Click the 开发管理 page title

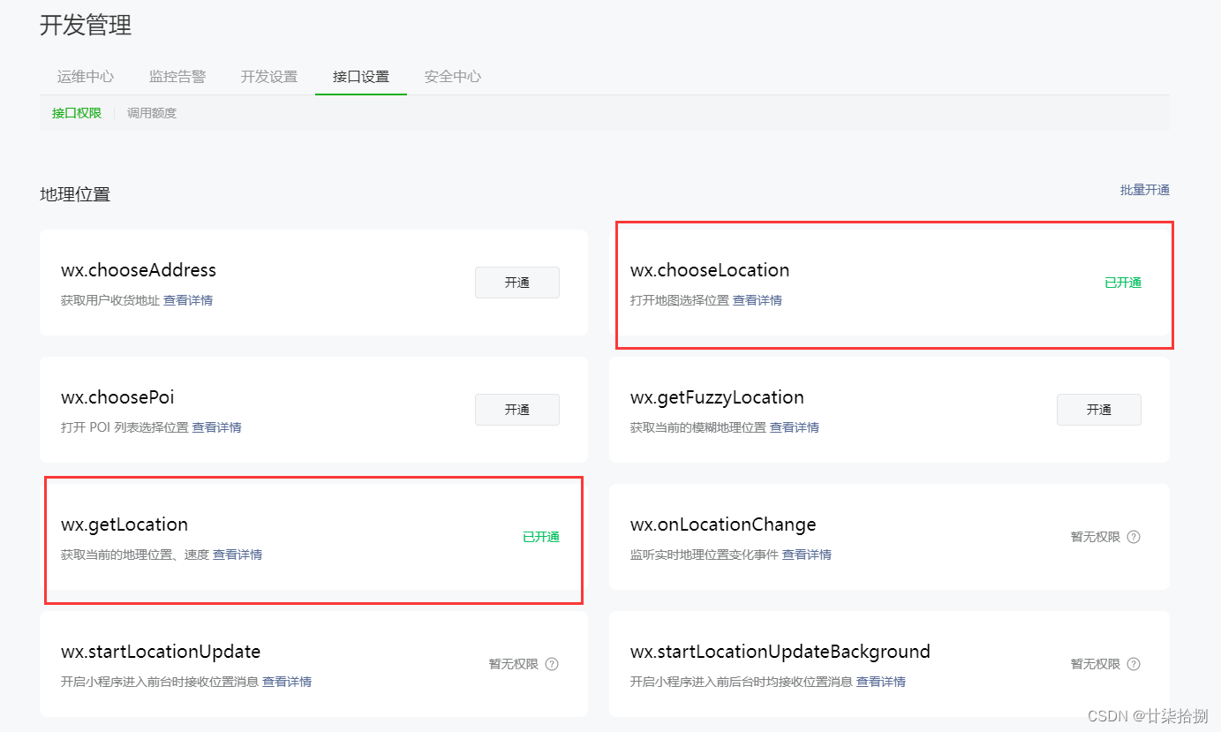point(86,25)
